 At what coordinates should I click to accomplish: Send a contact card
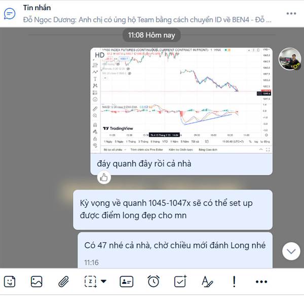coord(126,282)
